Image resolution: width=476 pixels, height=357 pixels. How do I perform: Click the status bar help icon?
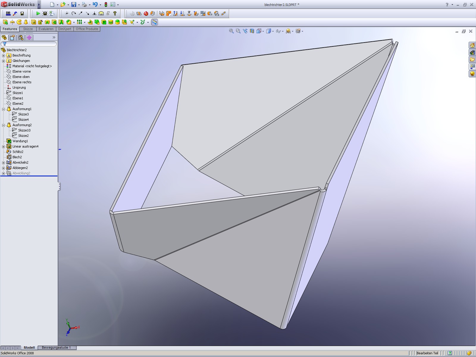click(x=450, y=353)
